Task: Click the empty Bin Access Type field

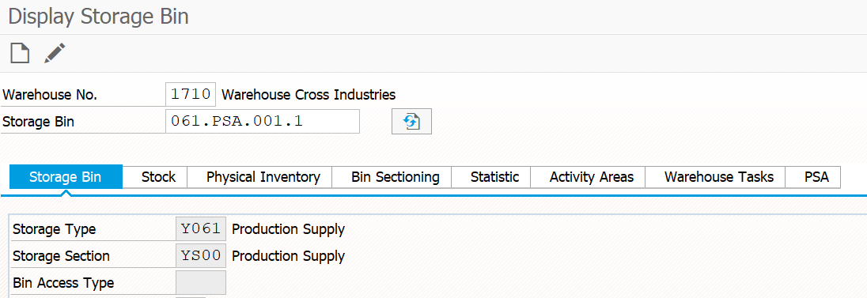Action: click(201, 282)
